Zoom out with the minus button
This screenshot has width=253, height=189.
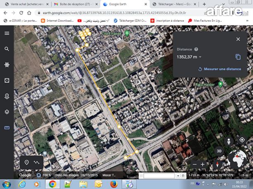pos(194,164)
